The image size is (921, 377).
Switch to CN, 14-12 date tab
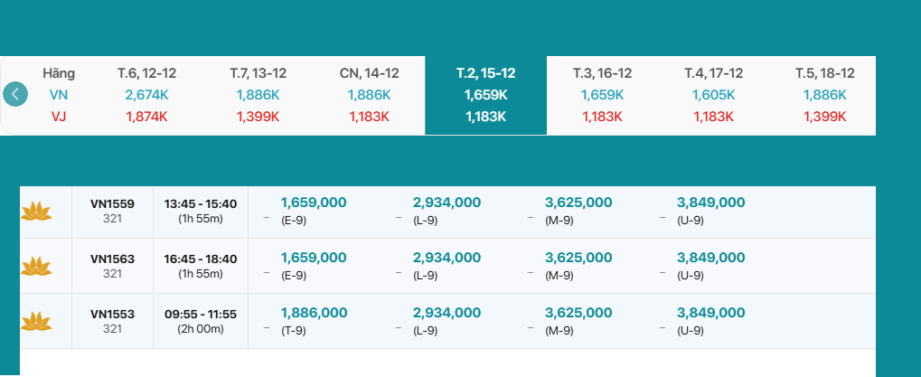click(x=369, y=94)
